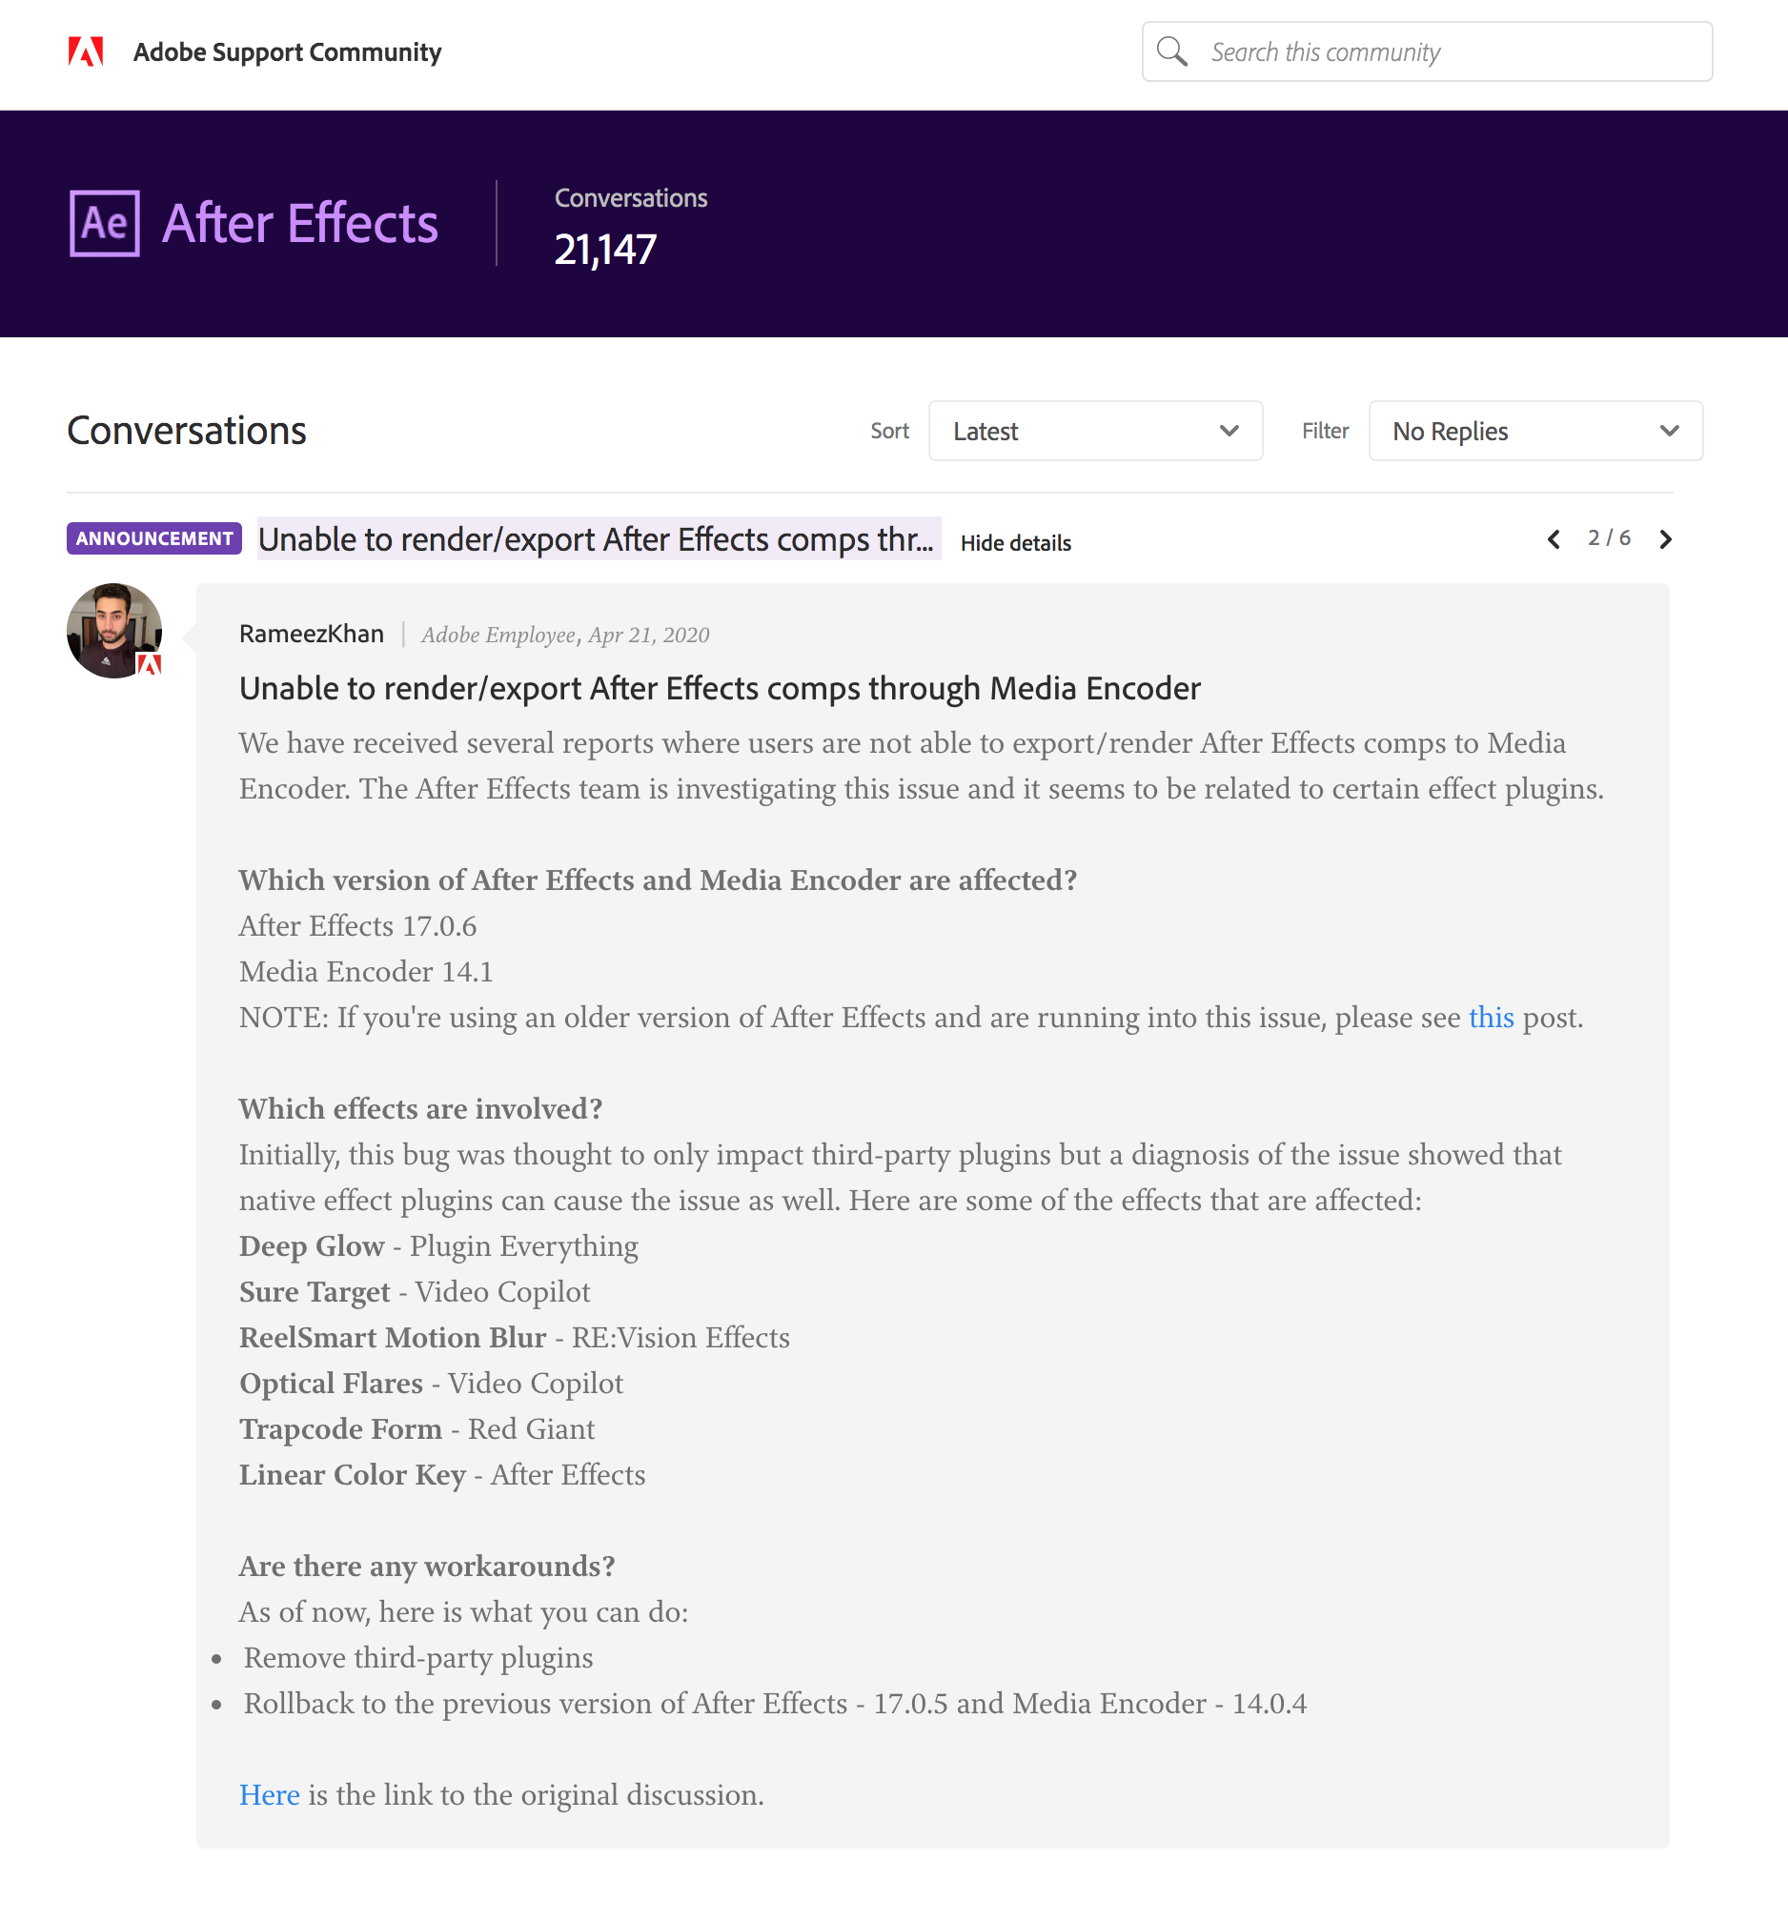Image resolution: width=1788 pixels, height=1921 pixels.
Task: Open RameezKhan's profile name
Action: tap(312, 634)
